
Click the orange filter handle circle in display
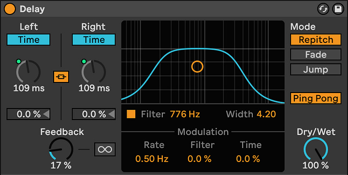197,67
